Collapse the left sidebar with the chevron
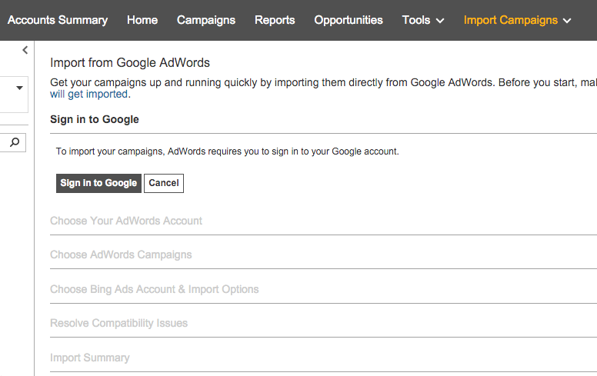 25,50
